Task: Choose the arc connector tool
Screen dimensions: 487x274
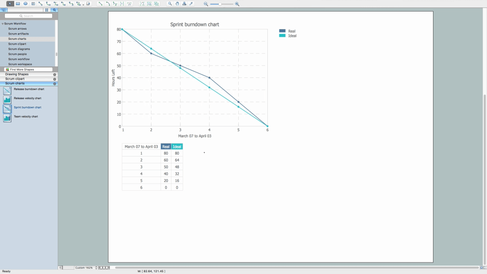Action: (48, 4)
